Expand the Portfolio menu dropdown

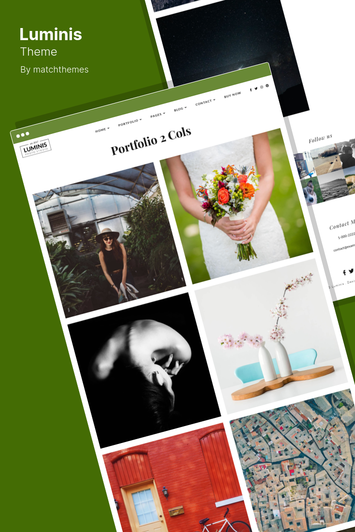pos(130,122)
